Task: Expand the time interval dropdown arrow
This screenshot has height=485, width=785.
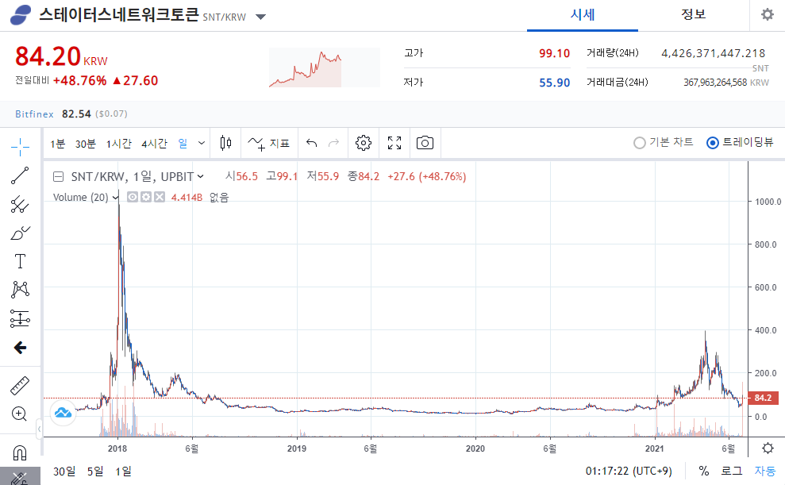Action: [x=202, y=143]
